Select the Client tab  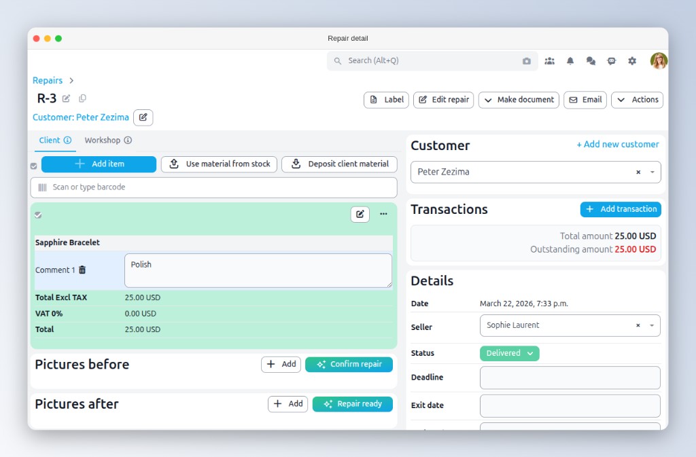[54, 141]
